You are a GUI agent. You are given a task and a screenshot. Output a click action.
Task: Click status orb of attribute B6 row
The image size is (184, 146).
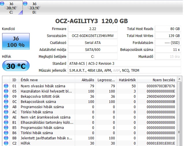coord(6,133)
